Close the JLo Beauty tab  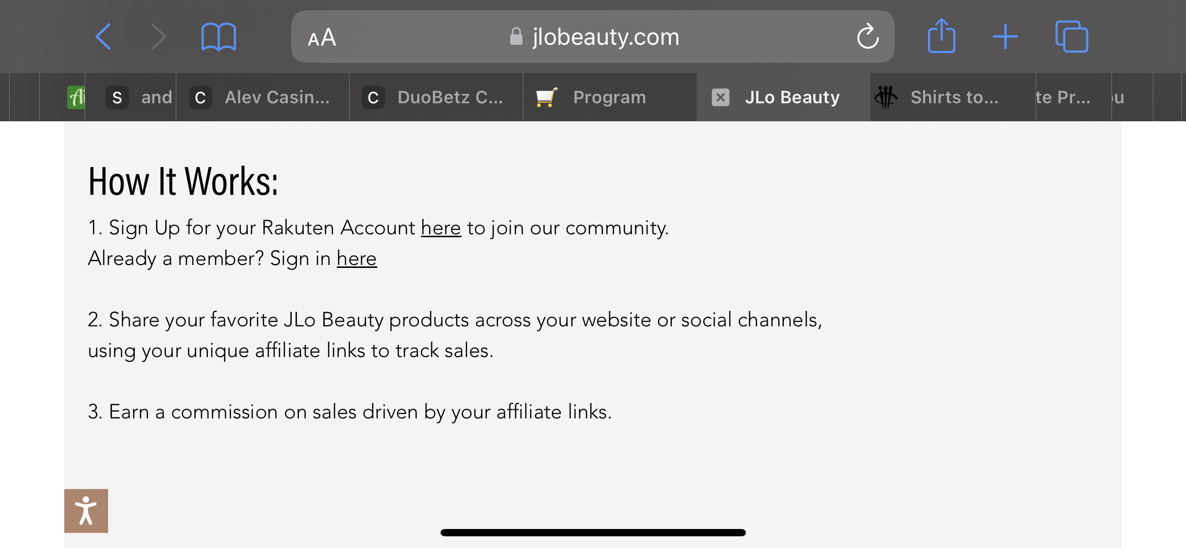[x=721, y=97]
